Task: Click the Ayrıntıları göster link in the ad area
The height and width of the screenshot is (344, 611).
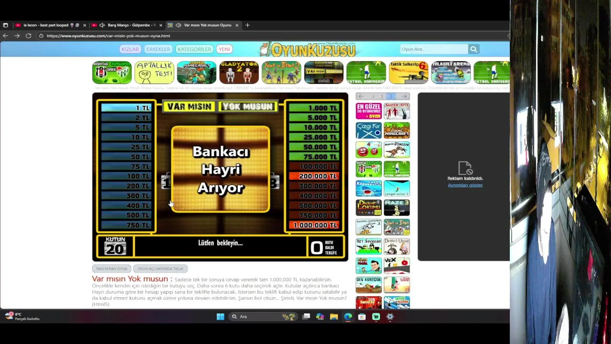Action: point(465,185)
